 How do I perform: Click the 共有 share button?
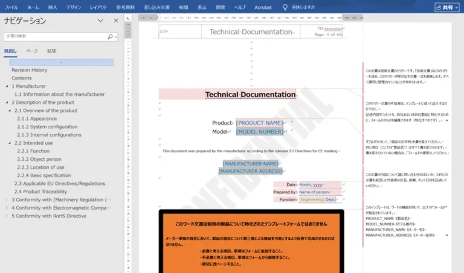447,7
